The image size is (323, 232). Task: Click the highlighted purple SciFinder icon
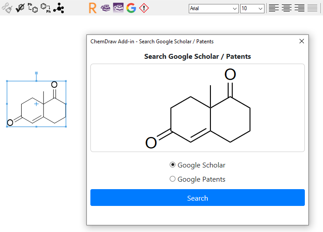118,8
